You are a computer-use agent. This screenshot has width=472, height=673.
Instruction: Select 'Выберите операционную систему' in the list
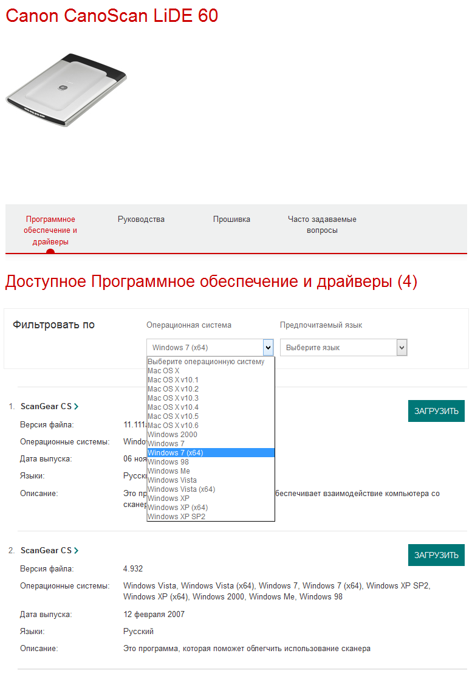[x=211, y=362]
